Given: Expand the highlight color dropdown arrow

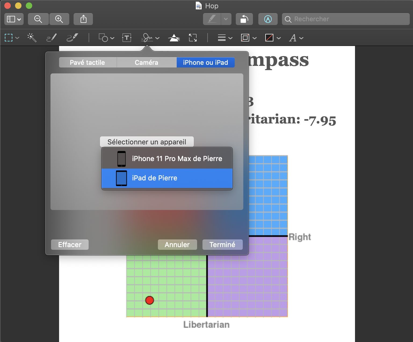Looking at the screenshot, I should (226, 19).
